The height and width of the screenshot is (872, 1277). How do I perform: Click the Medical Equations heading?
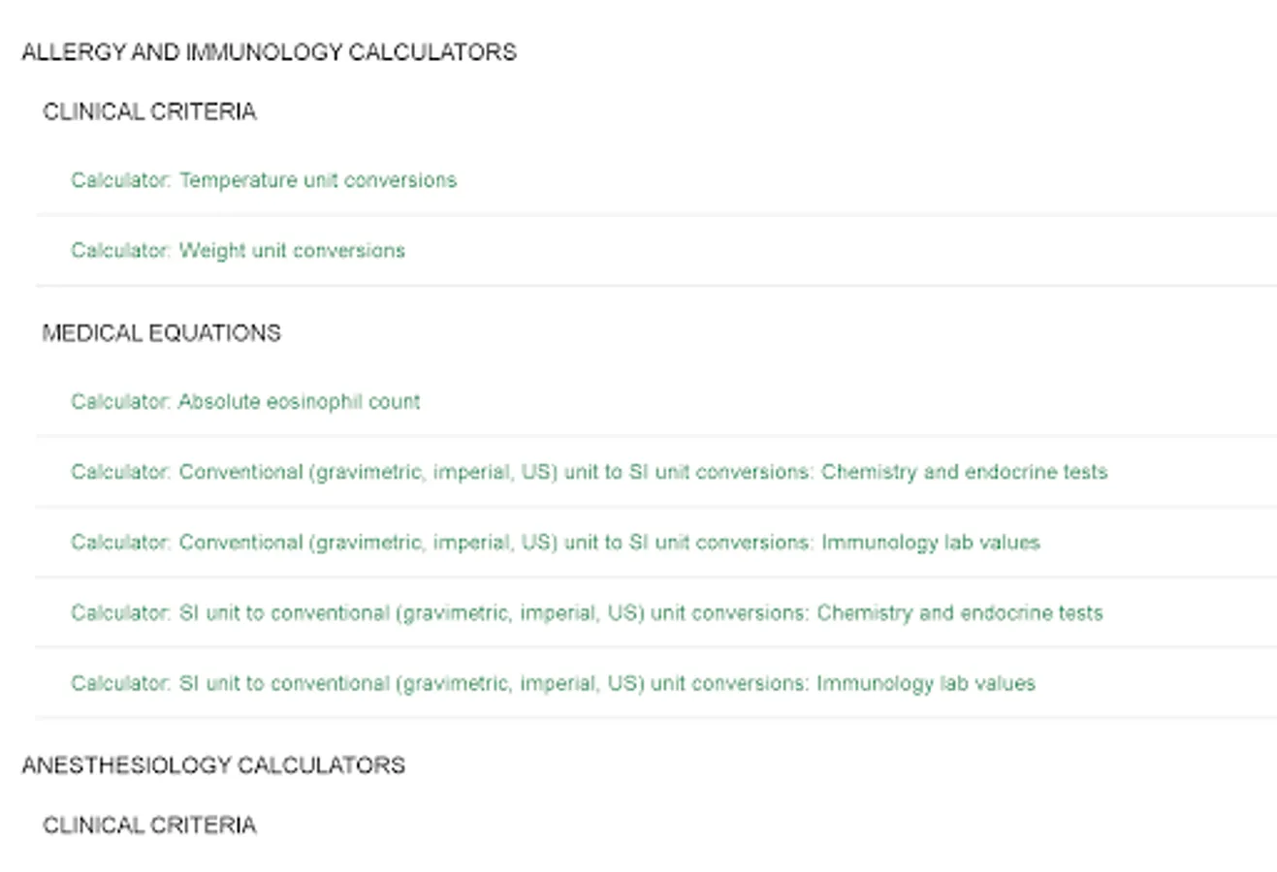tap(161, 333)
